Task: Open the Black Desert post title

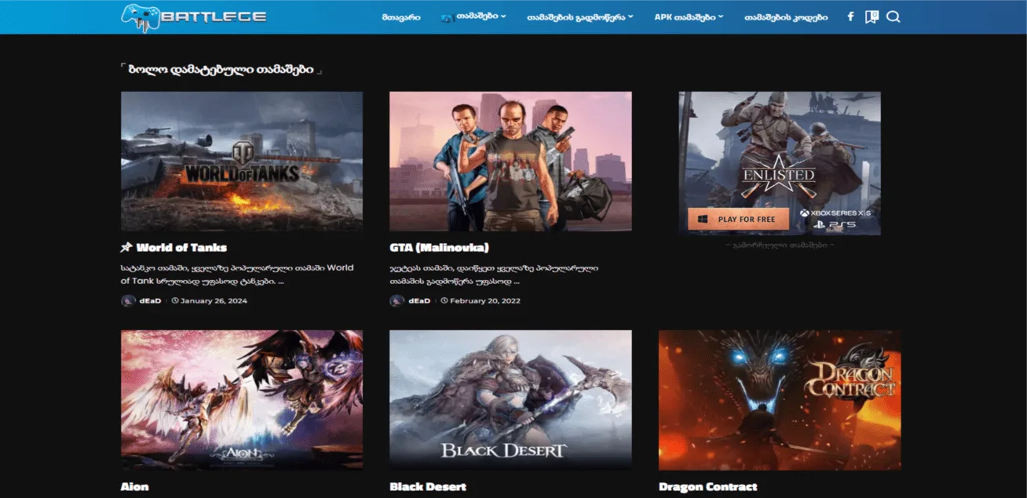Action: coord(428,487)
